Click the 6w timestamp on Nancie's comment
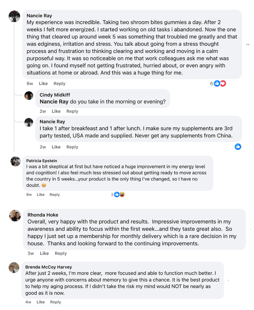The height and width of the screenshot is (310, 254). 30,84
